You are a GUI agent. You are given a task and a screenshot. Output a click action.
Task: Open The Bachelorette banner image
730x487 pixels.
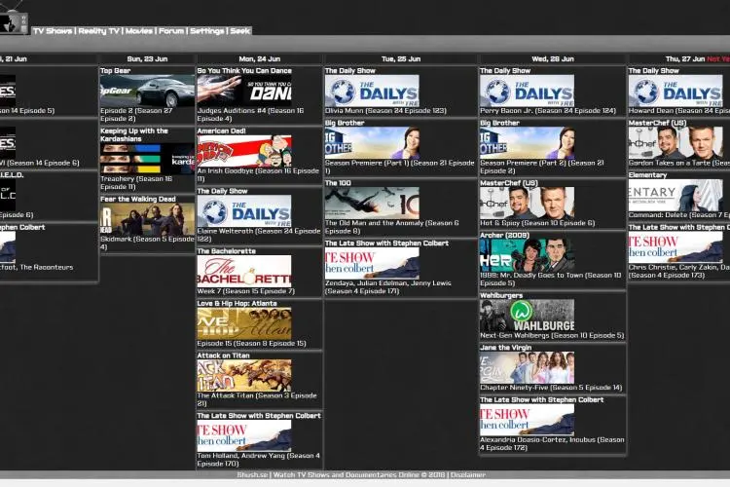click(x=244, y=271)
